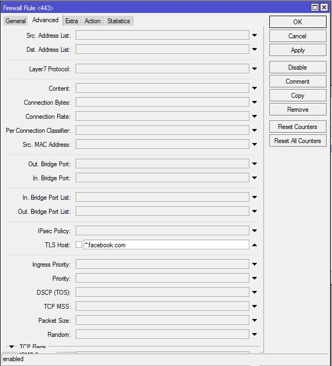Collapse the TLS Host field arrow
The image size is (332, 366).
(254, 245)
